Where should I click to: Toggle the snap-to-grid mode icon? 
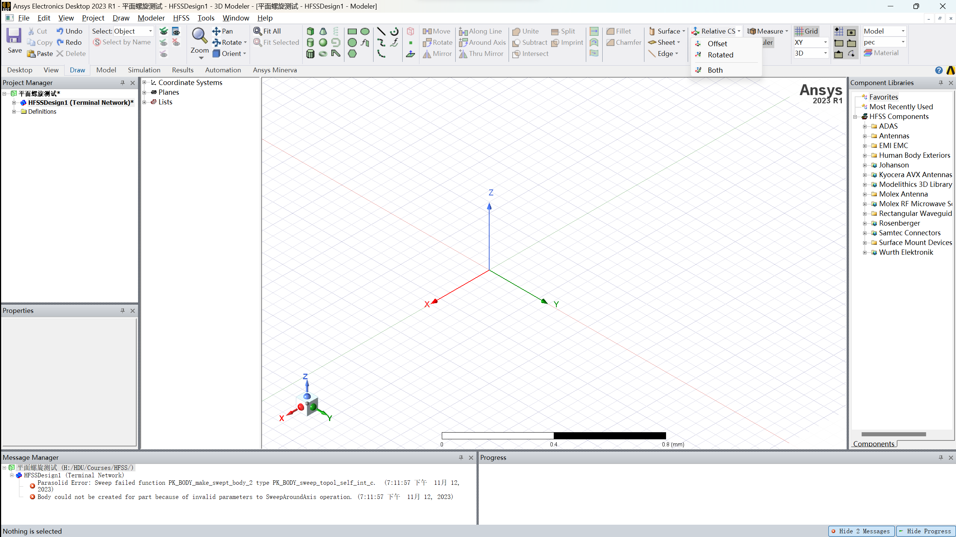[839, 31]
